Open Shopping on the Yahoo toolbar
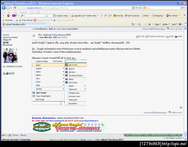The image size is (188, 147). click(x=157, y=16)
